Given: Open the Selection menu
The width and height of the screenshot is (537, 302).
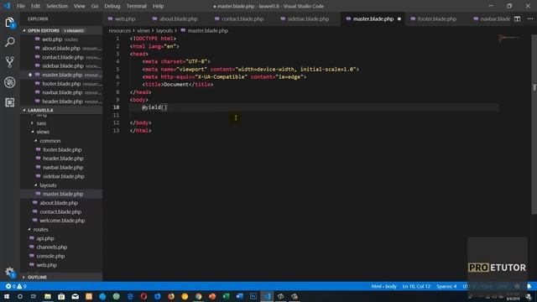Looking at the screenshot, I should (57, 6).
